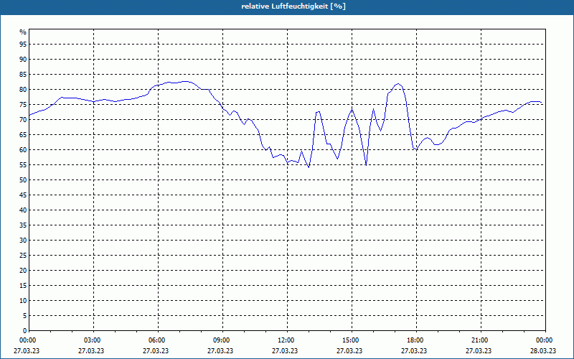Viewport: 574px width, 359px height.
Task: Click the y-axis label 80
Action: [23, 89]
